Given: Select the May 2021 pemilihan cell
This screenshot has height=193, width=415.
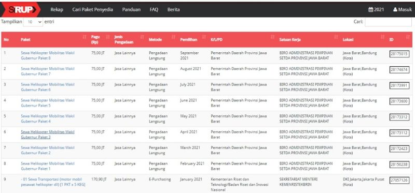Looking at the screenshot, I should (188, 116).
